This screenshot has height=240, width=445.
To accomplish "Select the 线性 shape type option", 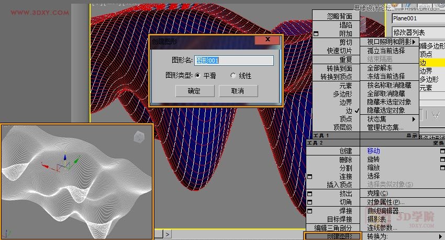I will pyautogui.click(x=233, y=76).
